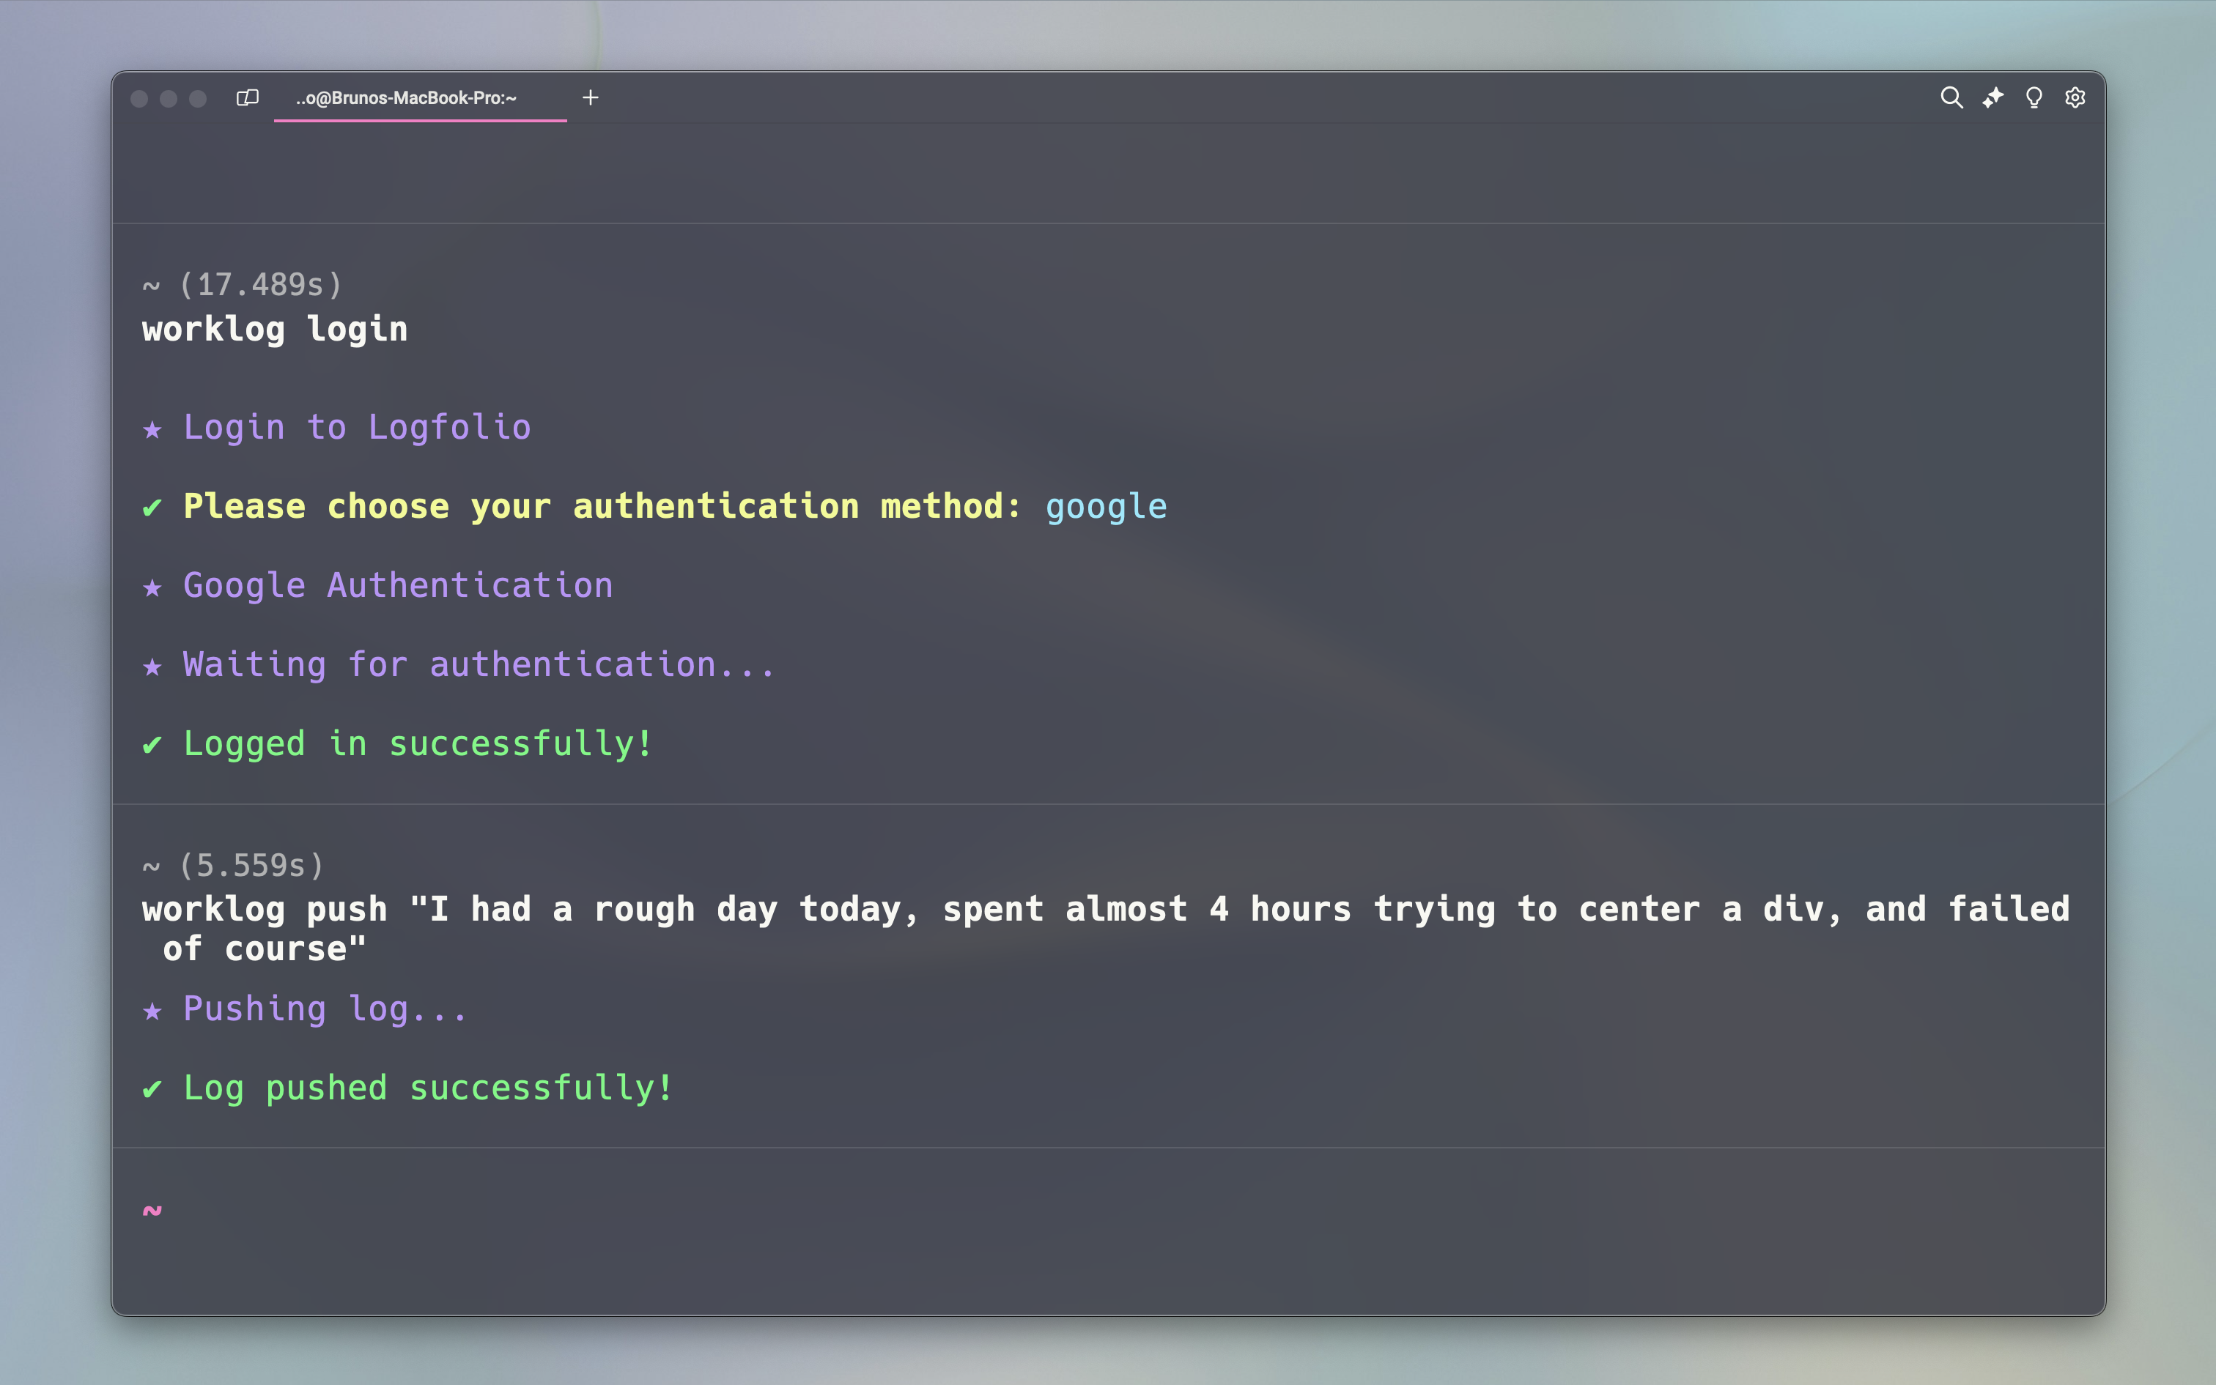Click the "Login to Logfolio" output line

point(358,427)
